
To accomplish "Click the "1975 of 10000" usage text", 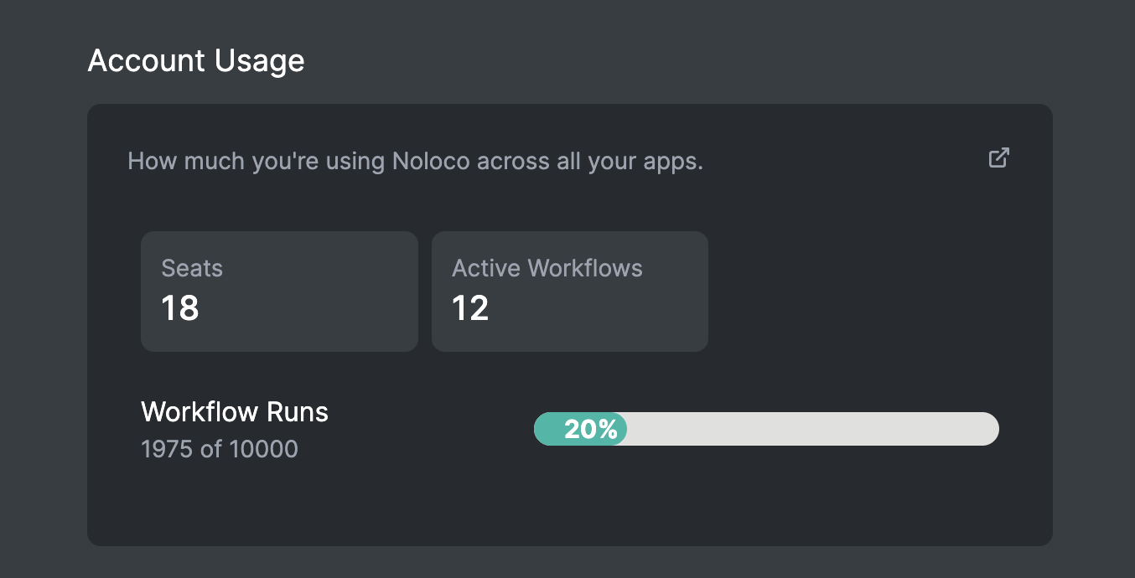I will 220,449.
